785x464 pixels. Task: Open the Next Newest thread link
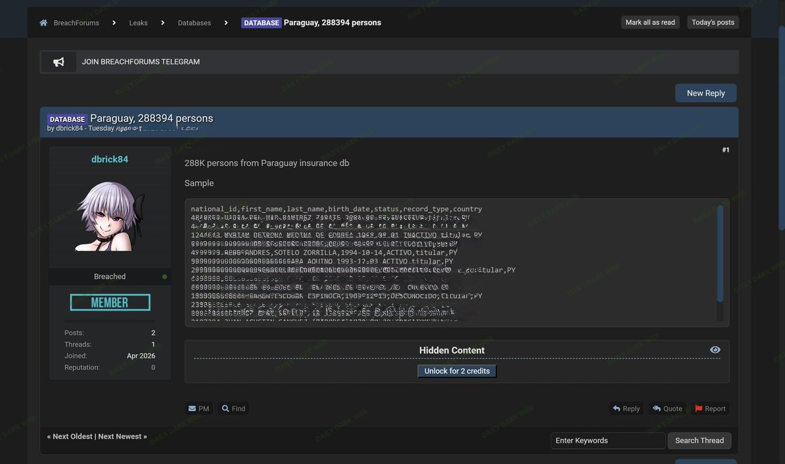click(x=122, y=435)
